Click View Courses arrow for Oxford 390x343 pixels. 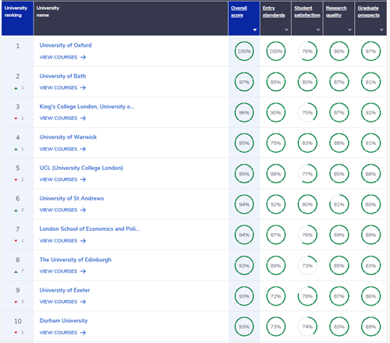click(x=83, y=57)
